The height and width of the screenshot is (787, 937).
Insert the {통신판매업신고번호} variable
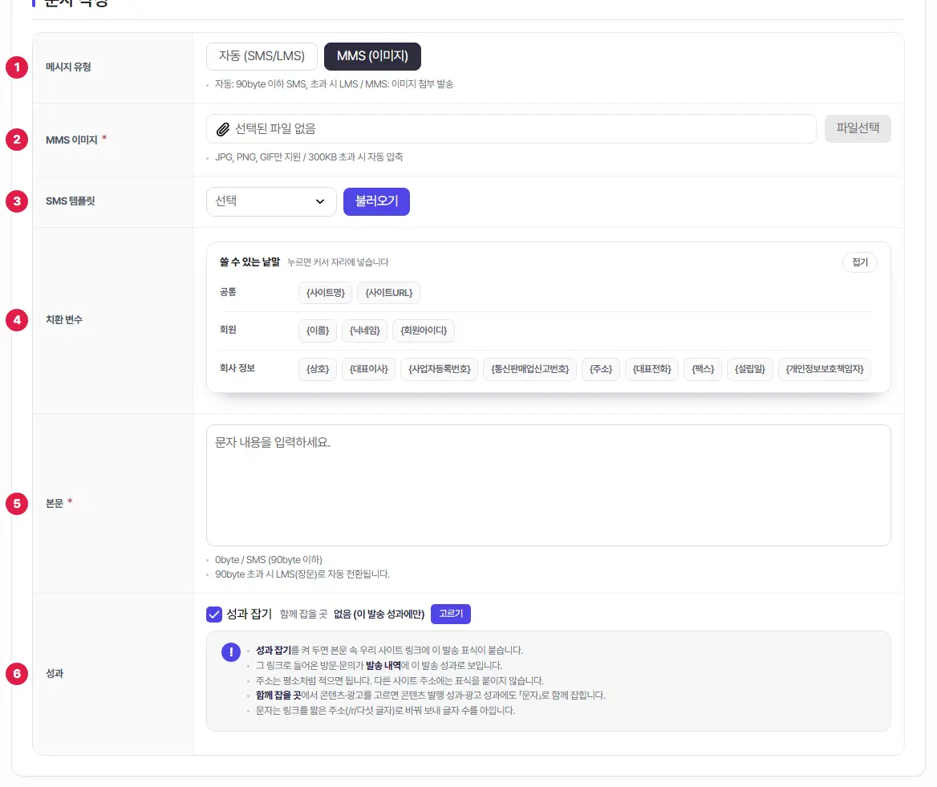click(530, 369)
